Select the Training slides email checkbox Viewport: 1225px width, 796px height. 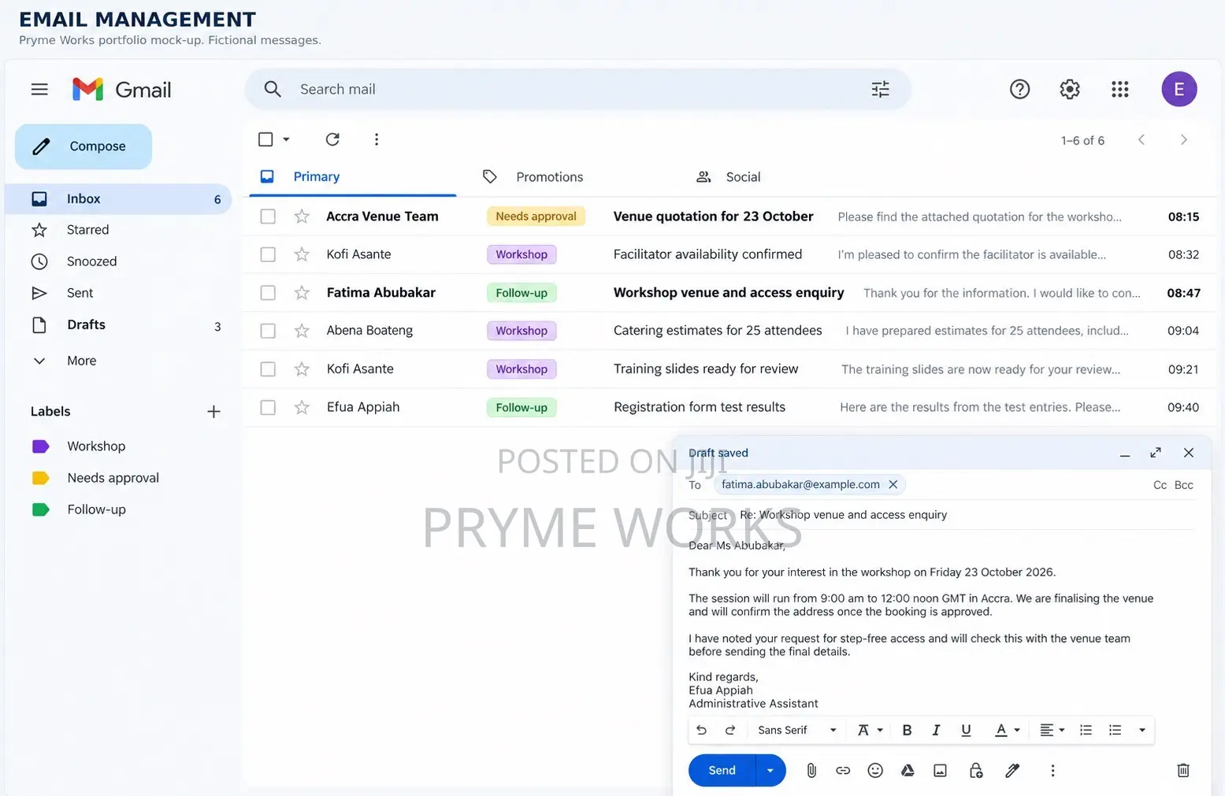[268, 369]
